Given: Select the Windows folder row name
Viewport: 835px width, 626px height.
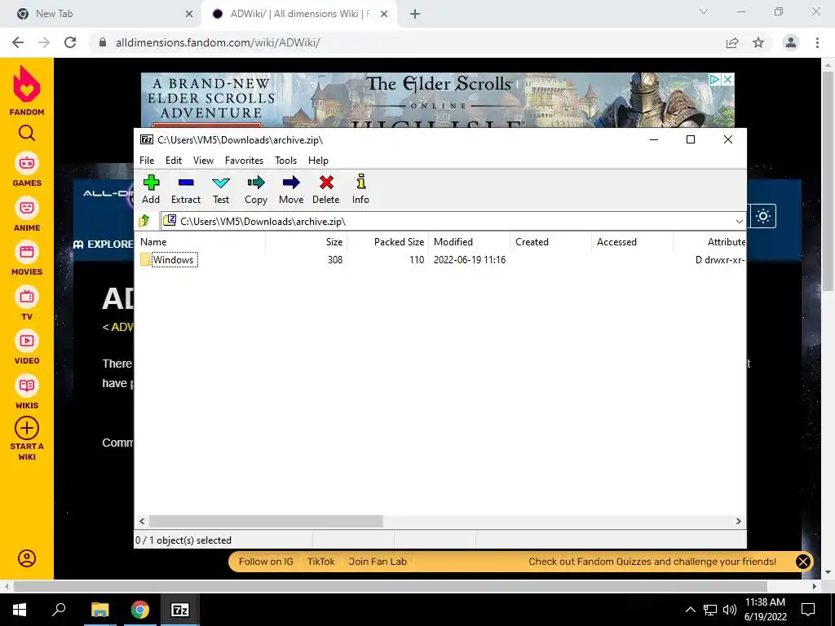Looking at the screenshot, I should (174, 260).
